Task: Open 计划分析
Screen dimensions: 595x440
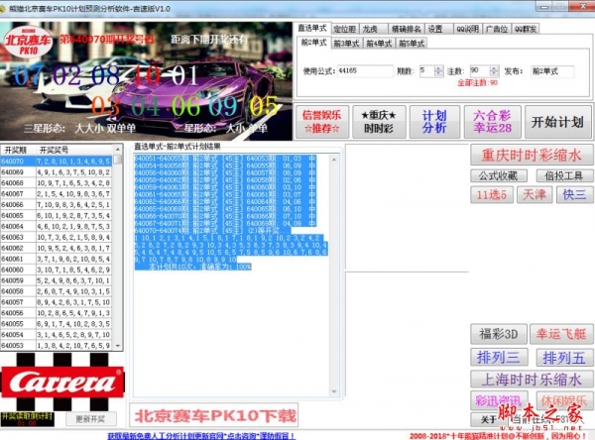Action: [x=434, y=122]
